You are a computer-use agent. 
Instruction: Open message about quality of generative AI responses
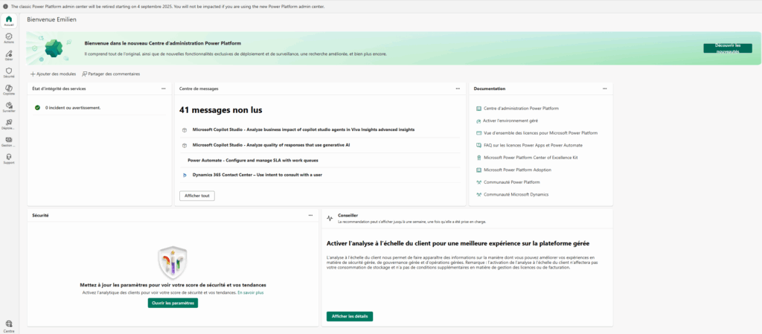click(x=271, y=145)
